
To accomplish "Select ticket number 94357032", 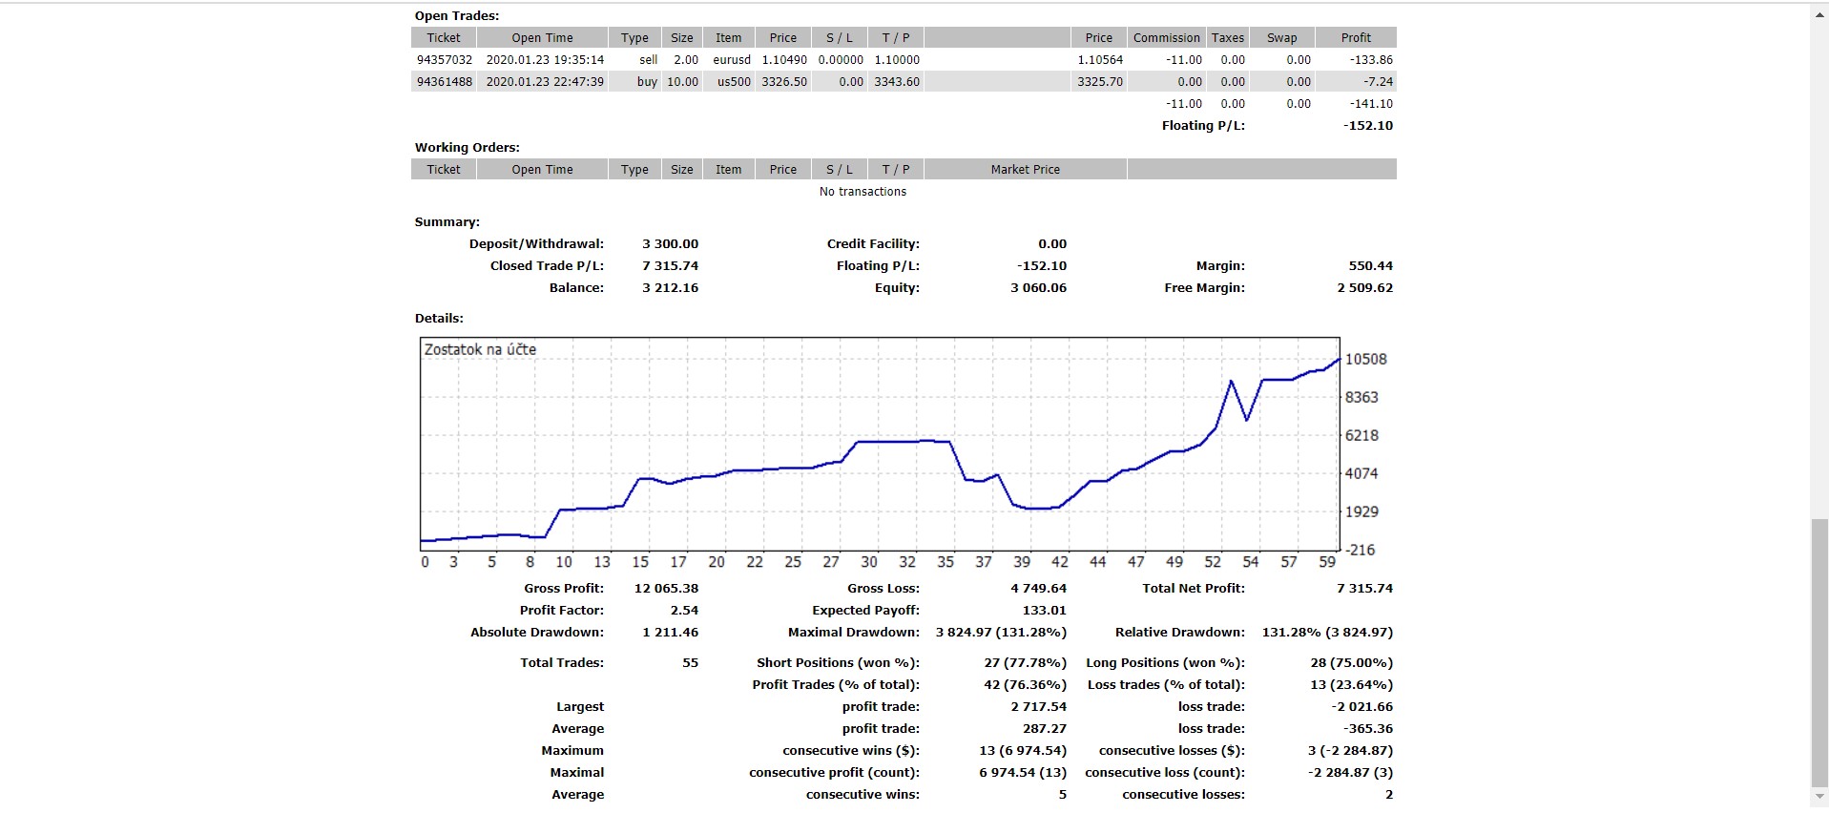I will click(444, 60).
